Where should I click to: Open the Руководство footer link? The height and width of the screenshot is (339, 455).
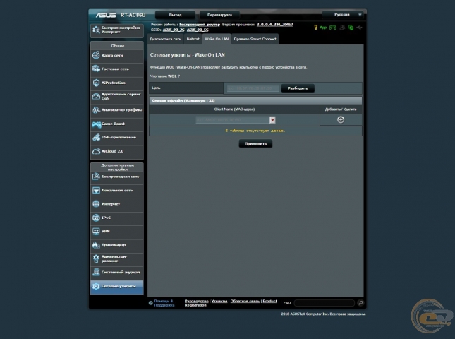pos(196,301)
